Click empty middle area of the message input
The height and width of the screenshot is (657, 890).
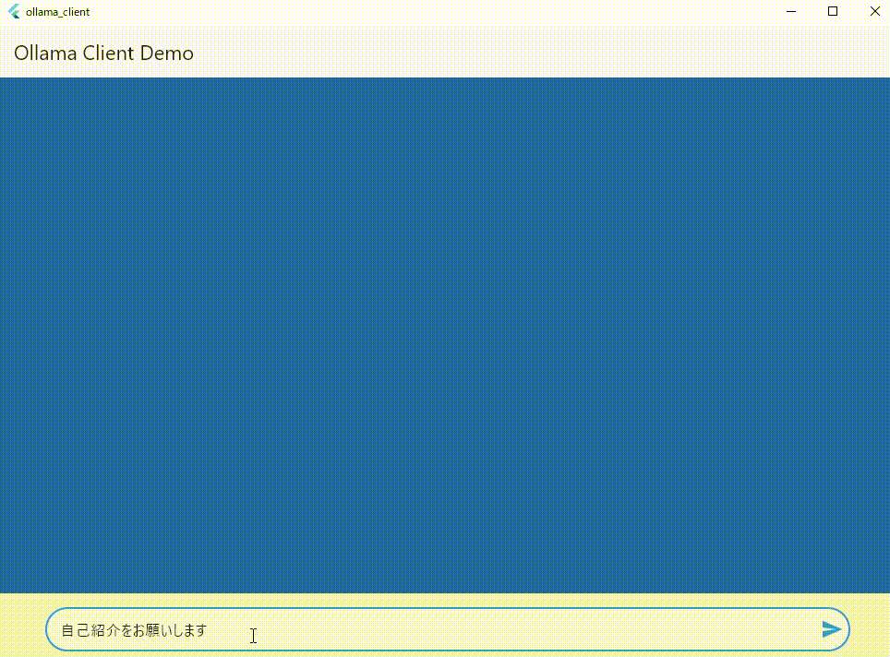[x=508, y=630]
